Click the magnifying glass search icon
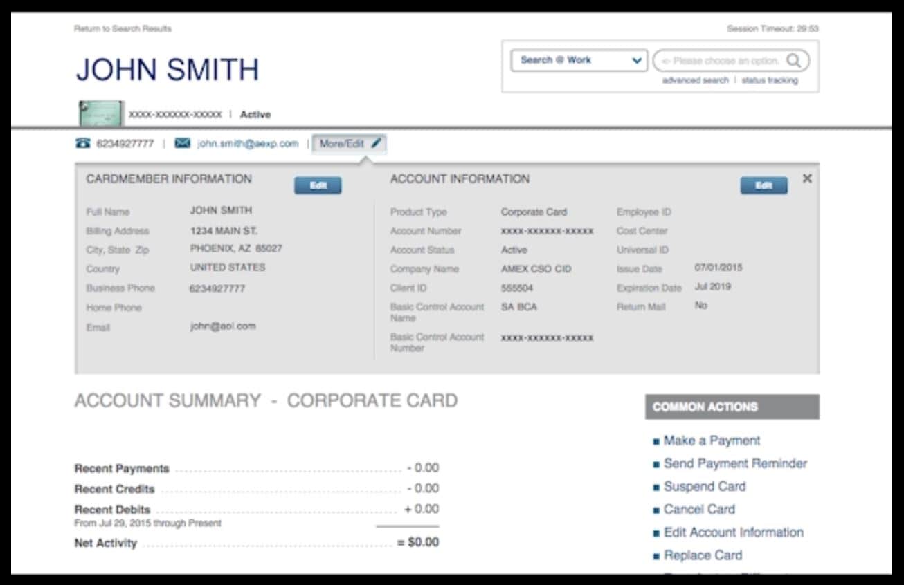Screen dimensions: 904x585 coord(794,61)
